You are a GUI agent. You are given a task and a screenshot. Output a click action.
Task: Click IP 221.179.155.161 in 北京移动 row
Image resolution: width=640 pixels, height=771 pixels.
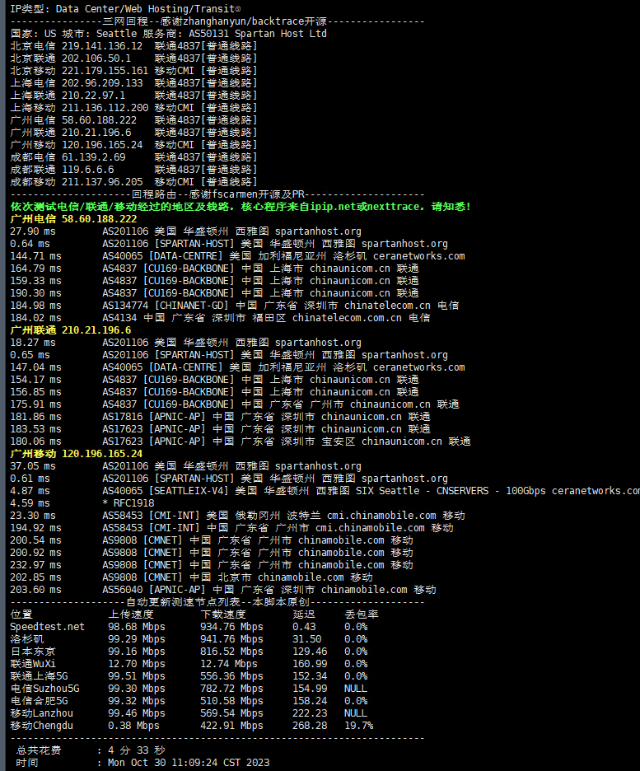click(105, 71)
